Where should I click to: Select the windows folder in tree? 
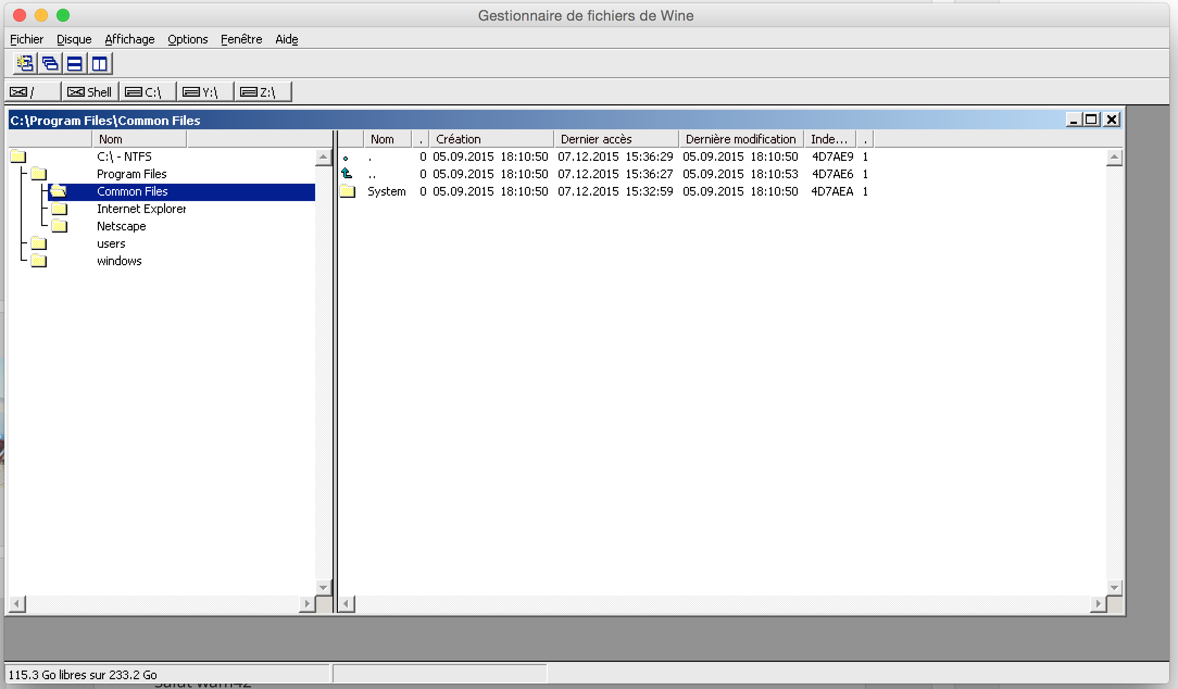pos(119,261)
